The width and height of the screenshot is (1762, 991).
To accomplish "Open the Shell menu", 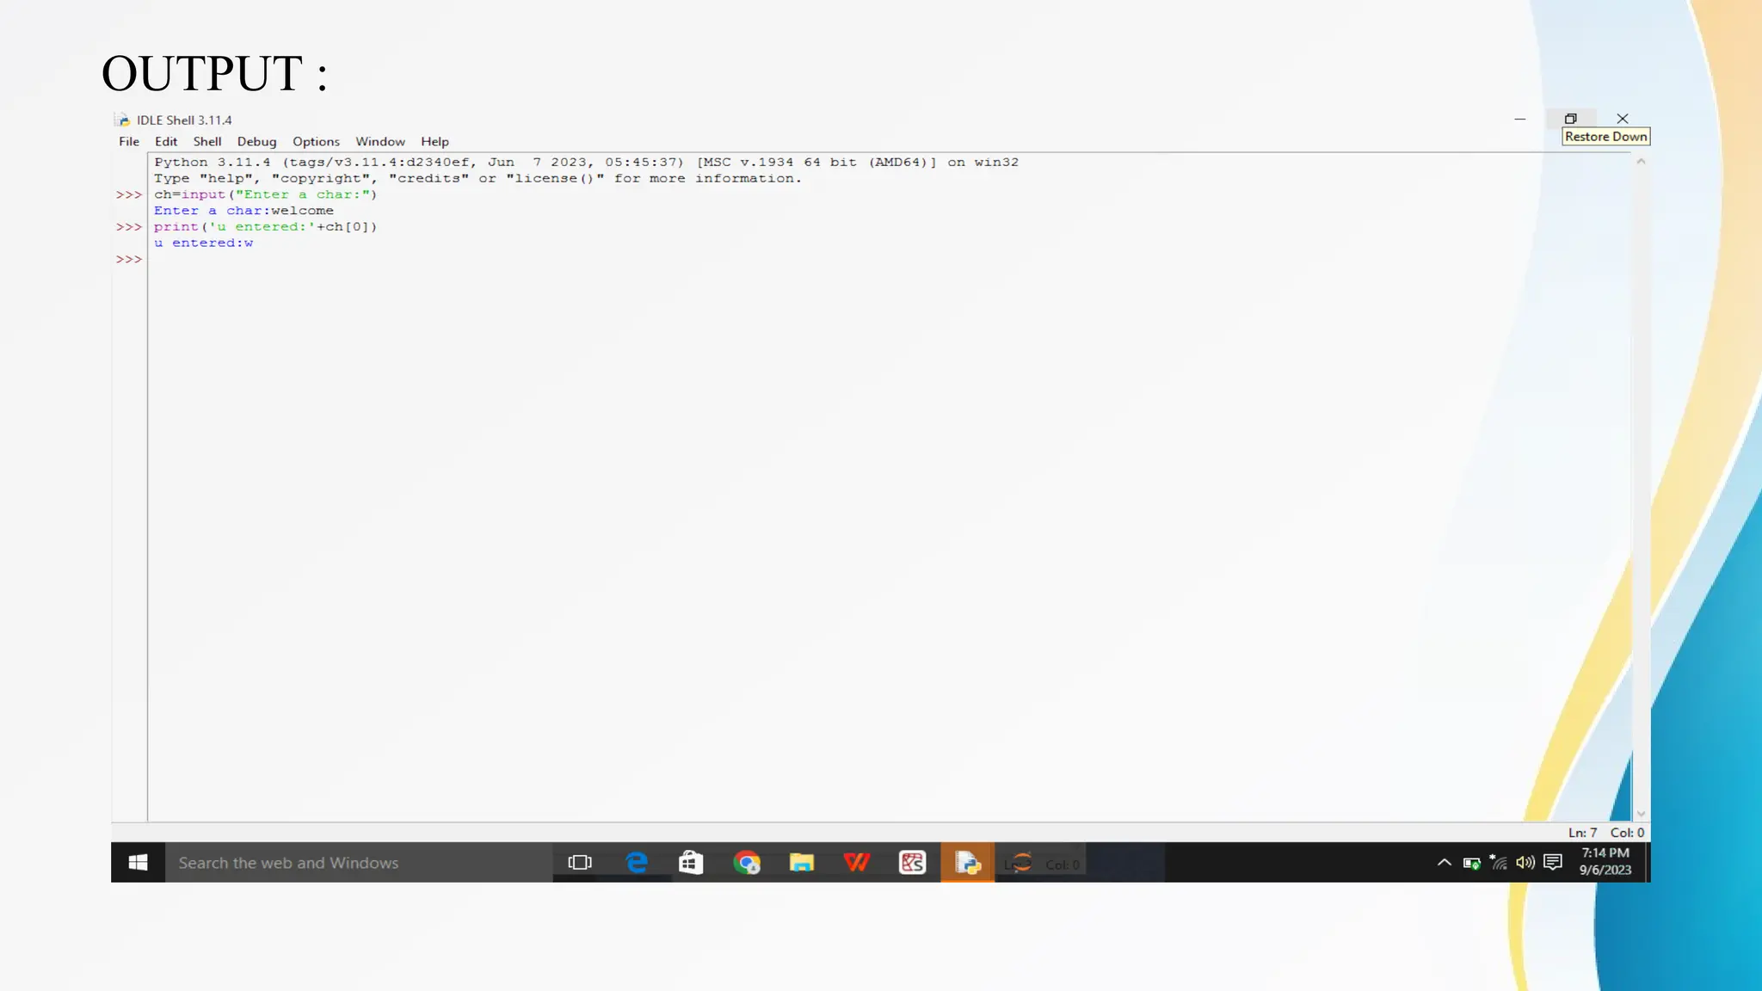I will coord(207,142).
